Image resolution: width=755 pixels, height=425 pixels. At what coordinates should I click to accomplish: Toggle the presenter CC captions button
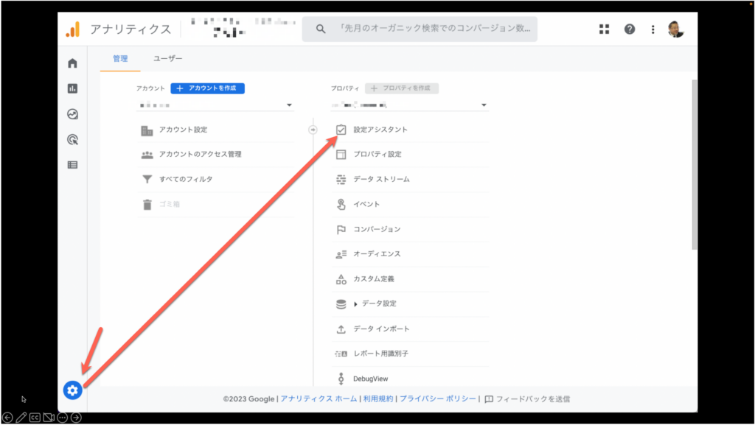35,418
